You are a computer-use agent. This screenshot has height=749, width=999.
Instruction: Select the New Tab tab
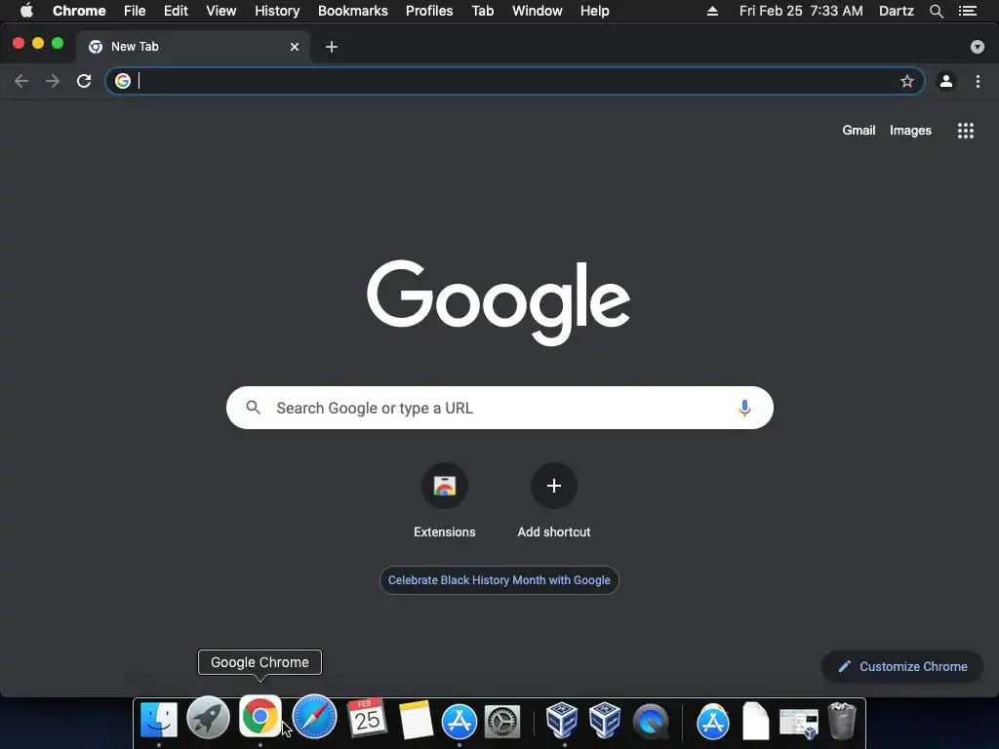pyautogui.click(x=193, y=47)
